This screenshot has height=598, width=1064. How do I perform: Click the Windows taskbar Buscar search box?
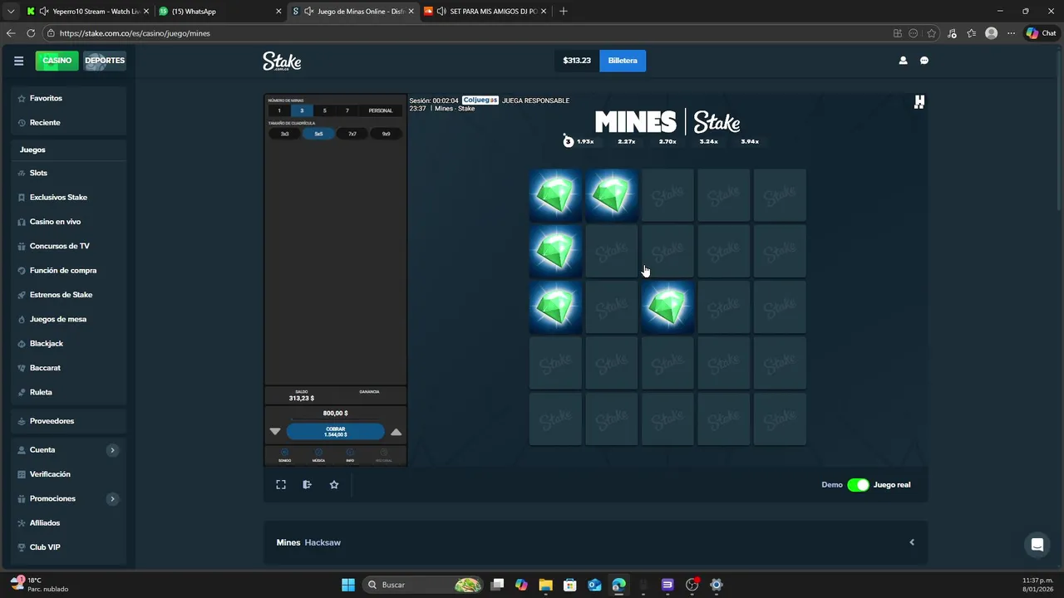click(x=424, y=585)
